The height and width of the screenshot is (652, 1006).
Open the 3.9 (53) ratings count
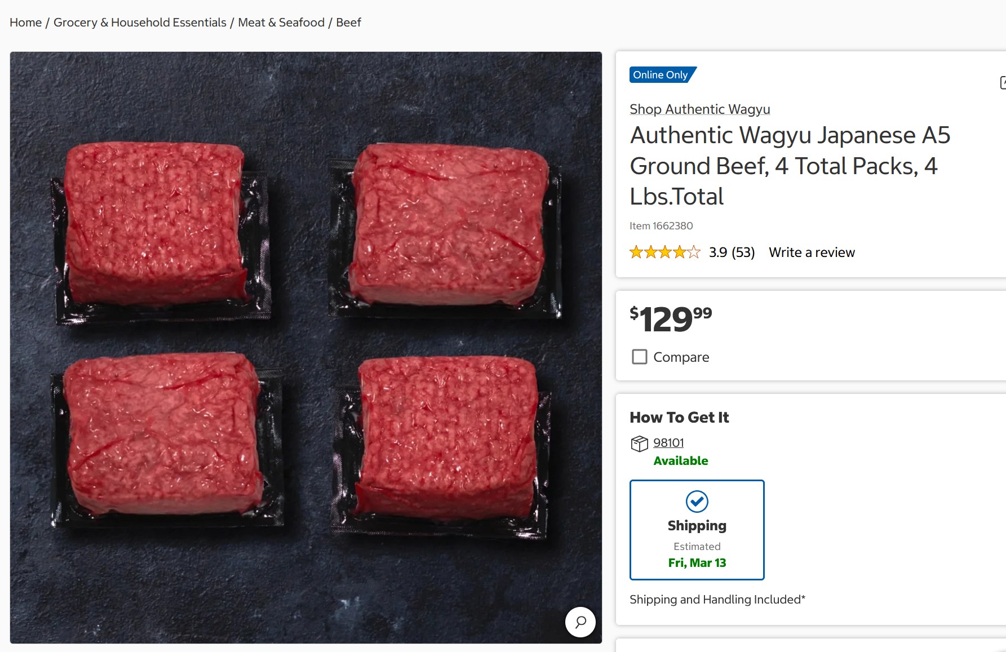[x=732, y=252]
